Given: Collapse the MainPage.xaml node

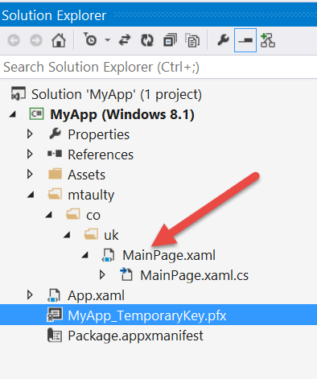Looking at the screenshot, I should tap(85, 255).
